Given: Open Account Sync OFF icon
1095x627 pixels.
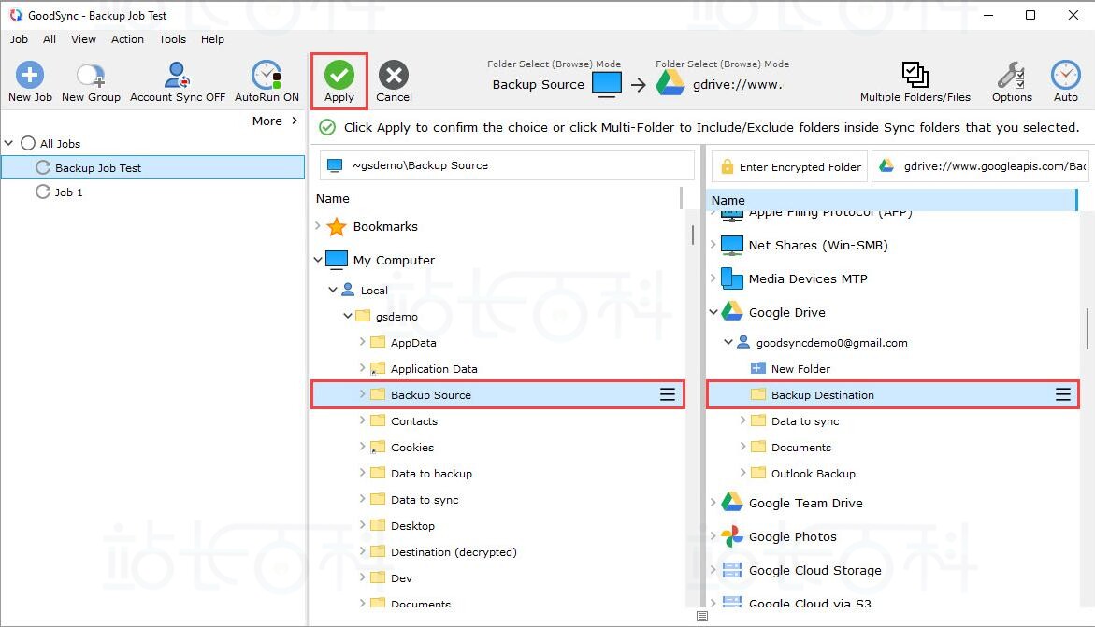Looking at the screenshot, I should coord(178,75).
